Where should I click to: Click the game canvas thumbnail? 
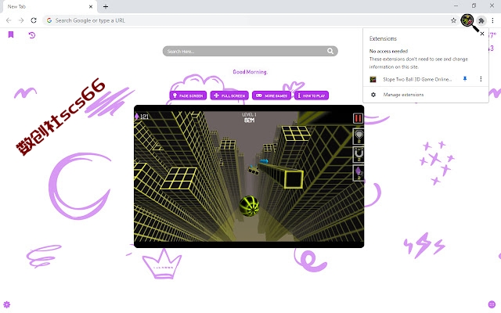point(249,176)
